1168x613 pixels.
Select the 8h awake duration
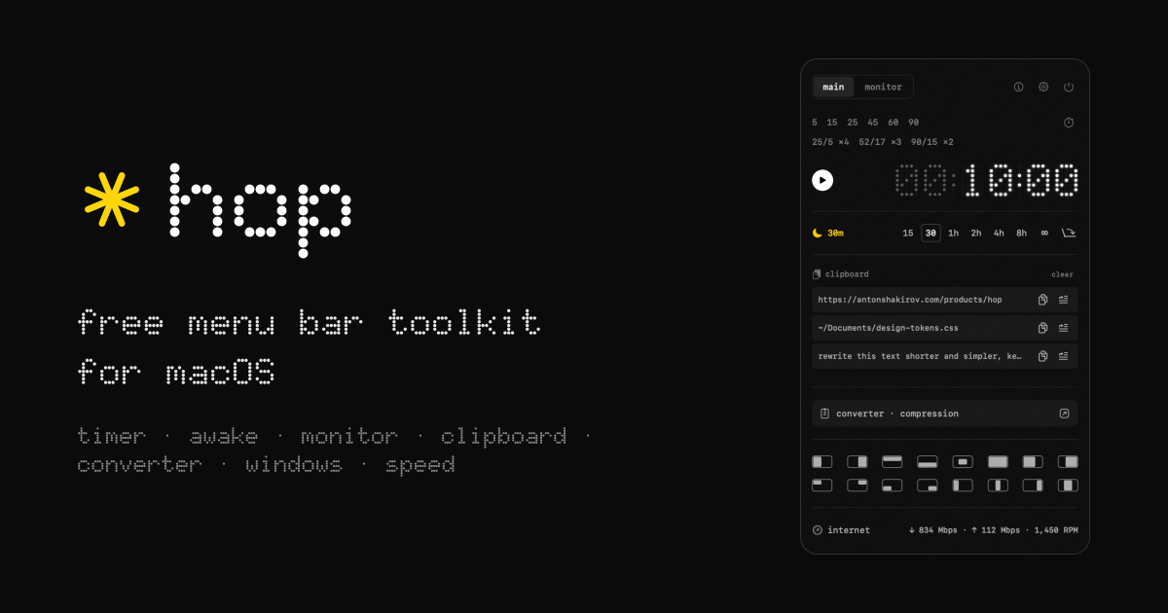[1021, 233]
